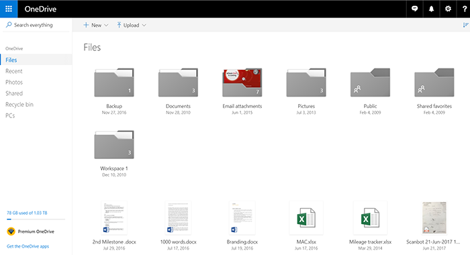Click the New button label
The height and width of the screenshot is (255, 470).
(96, 25)
